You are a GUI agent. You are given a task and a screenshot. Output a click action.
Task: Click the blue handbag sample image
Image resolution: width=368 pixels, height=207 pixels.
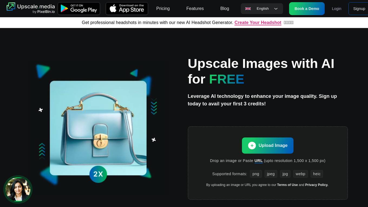(98, 128)
